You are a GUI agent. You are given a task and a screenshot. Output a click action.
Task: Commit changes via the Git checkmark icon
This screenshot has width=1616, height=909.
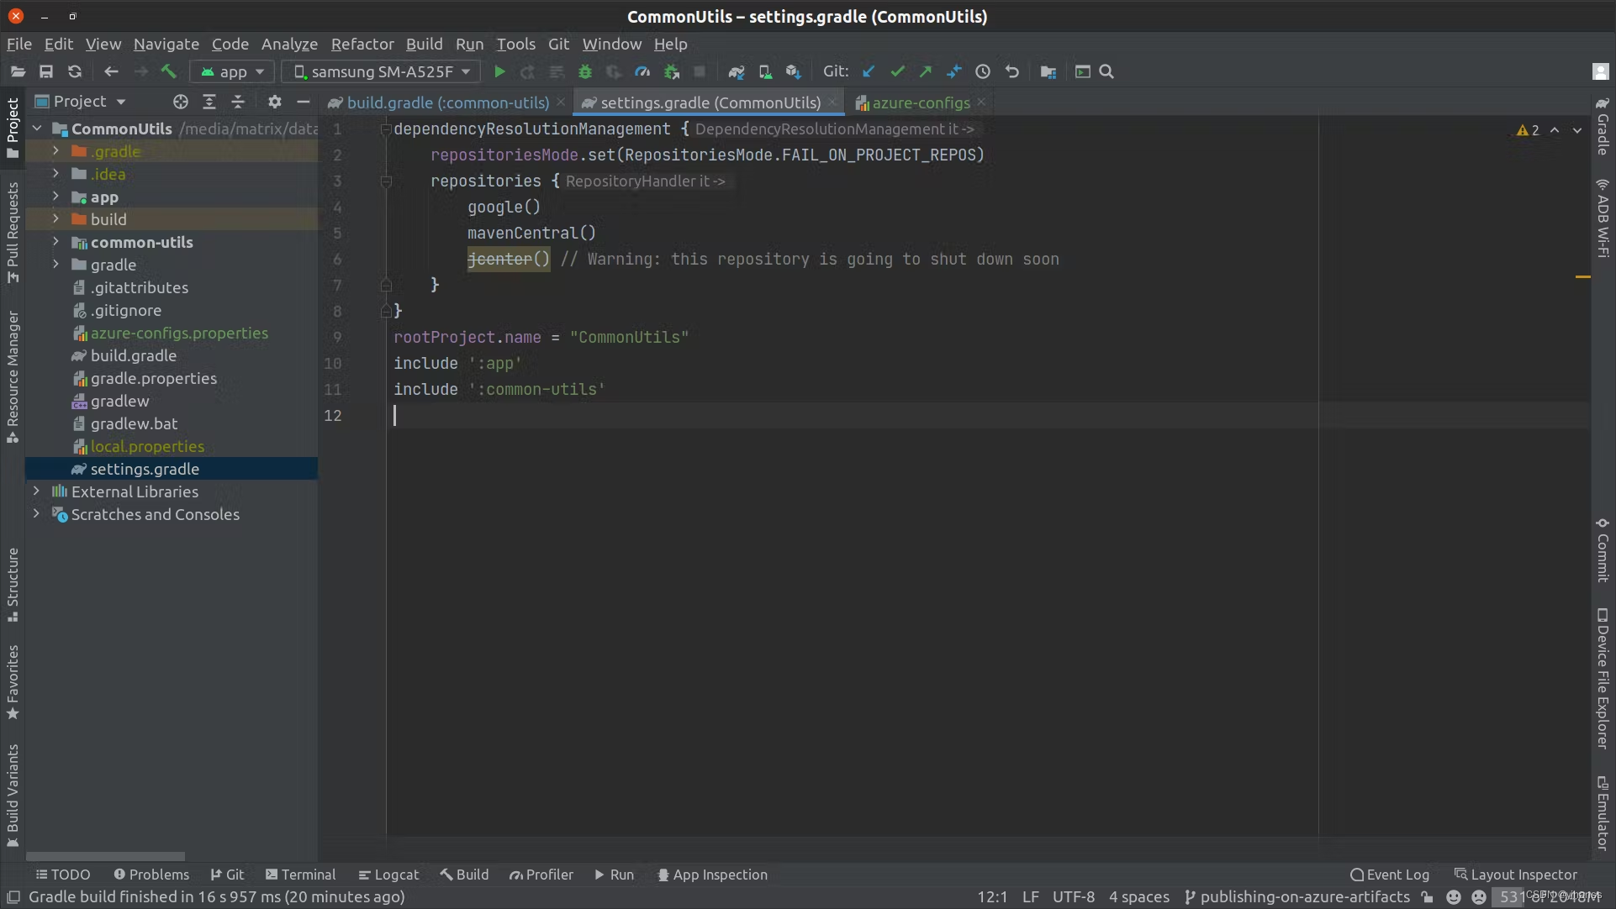click(898, 71)
